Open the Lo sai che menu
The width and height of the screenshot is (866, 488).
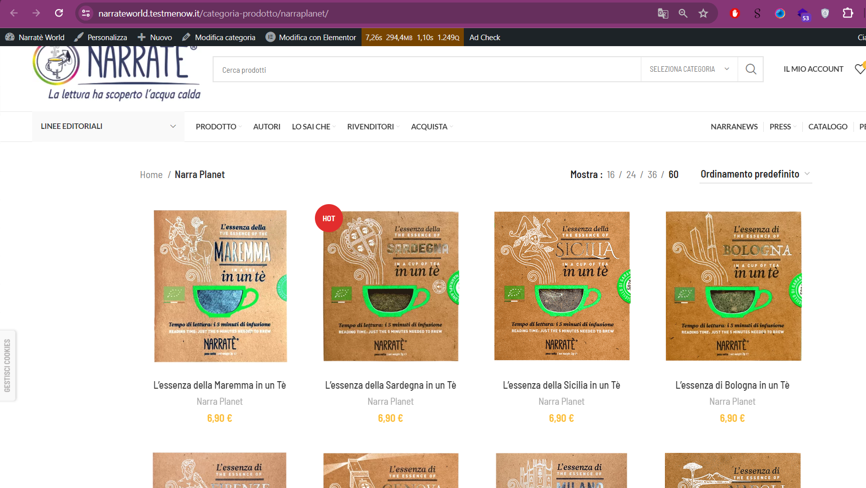[314, 126]
